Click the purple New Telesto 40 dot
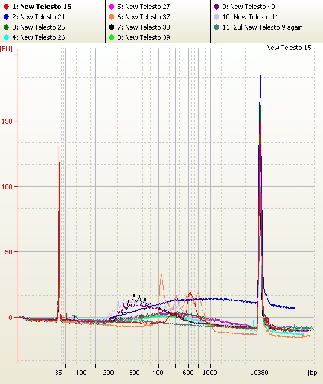 [216, 7]
